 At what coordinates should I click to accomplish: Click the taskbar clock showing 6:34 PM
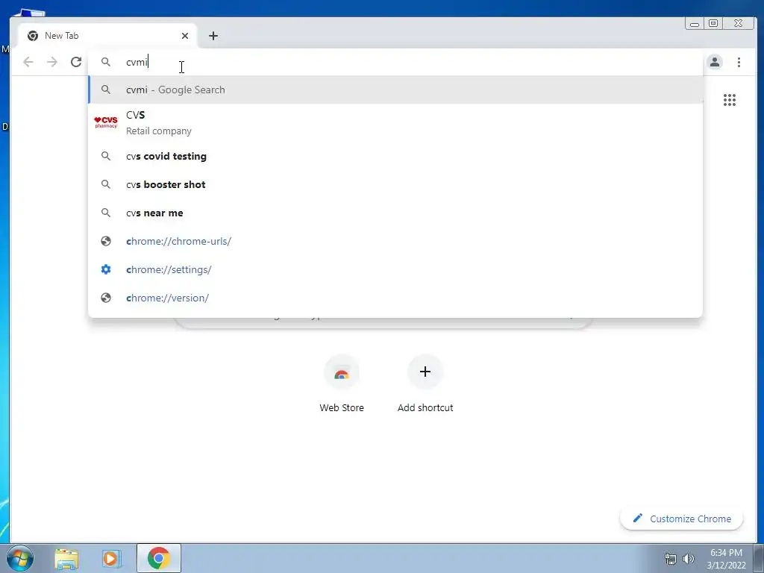(x=726, y=559)
